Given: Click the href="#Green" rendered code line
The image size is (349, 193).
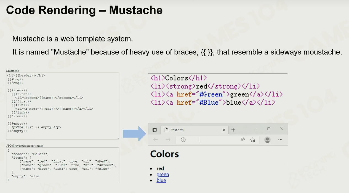Looking at the screenshot, I should point(217,94).
